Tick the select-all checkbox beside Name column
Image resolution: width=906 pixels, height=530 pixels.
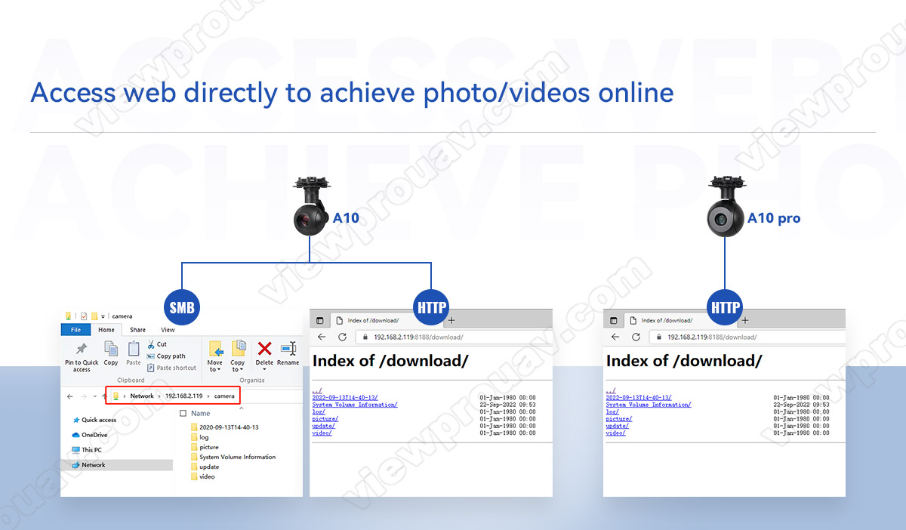[x=183, y=414]
